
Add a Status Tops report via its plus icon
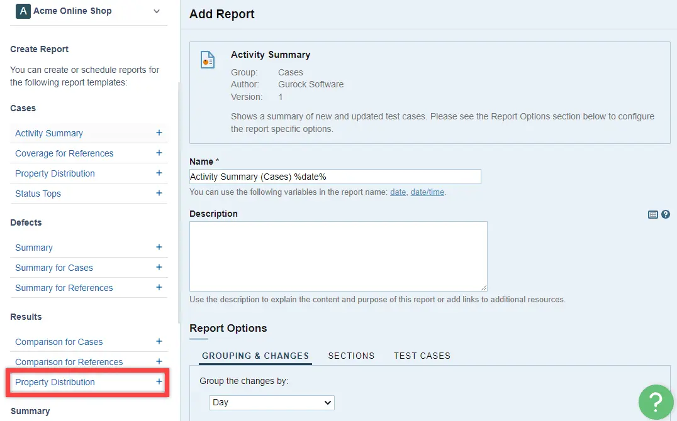(159, 193)
